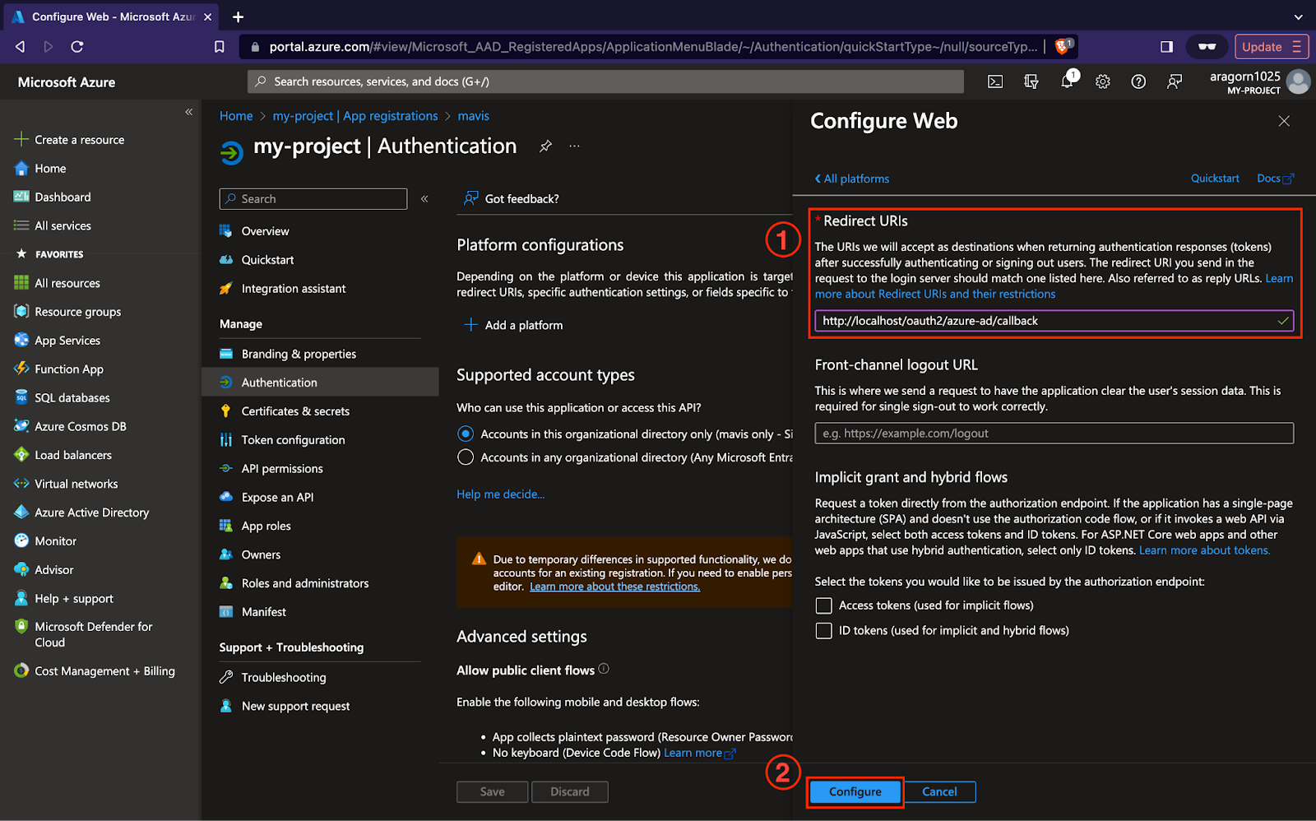Open Docs link in Configure Web panel
Image resolution: width=1316 pixels, height=821 pixels.
(1275, 179)
